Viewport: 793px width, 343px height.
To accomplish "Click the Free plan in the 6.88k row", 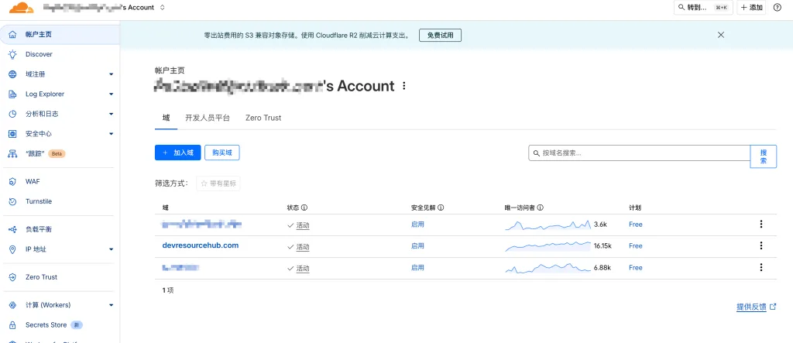I will pyautogui.click(x=636, y=268).
